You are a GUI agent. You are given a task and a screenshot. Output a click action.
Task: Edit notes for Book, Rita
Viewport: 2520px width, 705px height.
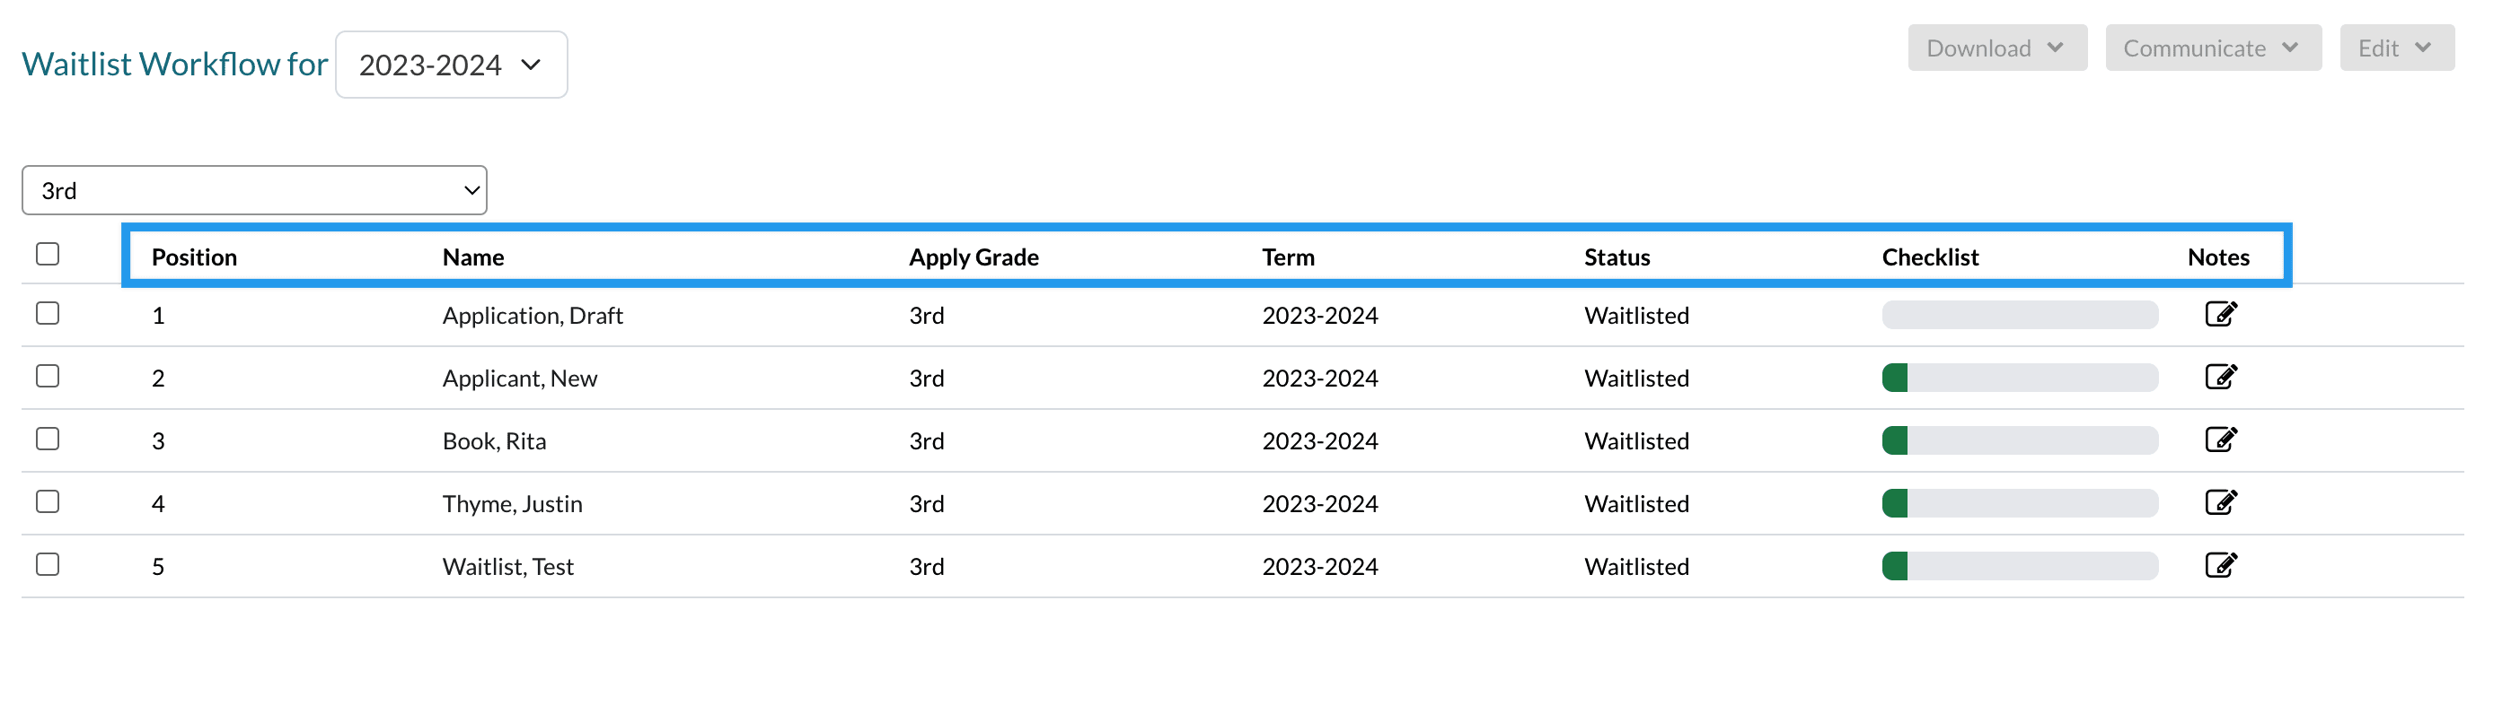[2220, 440]
